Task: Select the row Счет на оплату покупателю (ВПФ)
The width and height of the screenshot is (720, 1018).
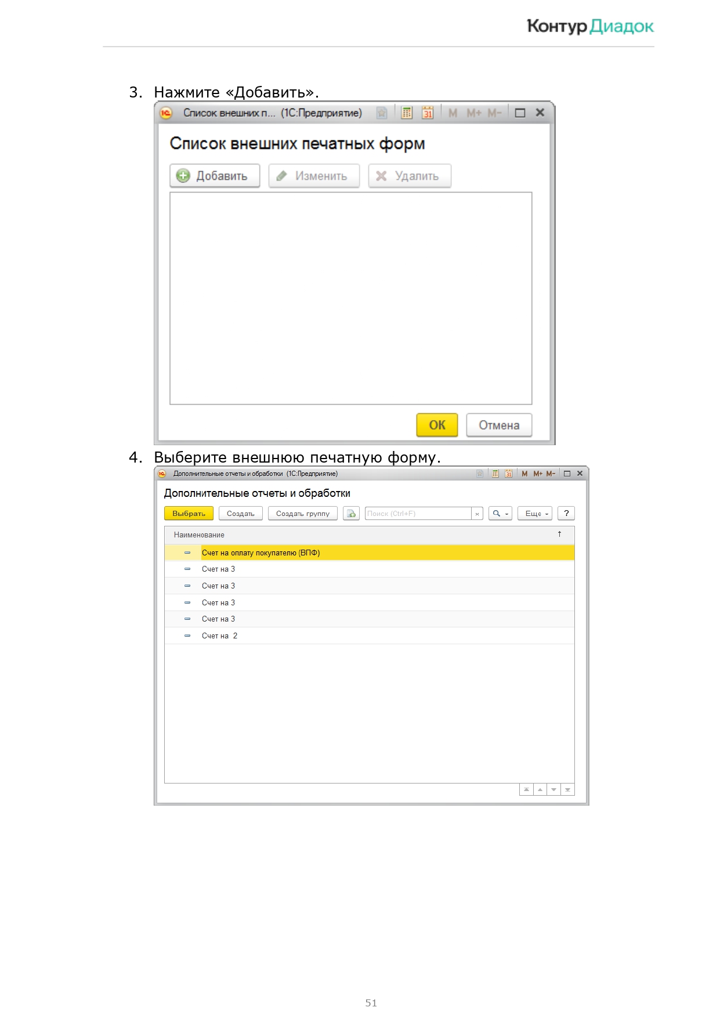Action: 260,553
